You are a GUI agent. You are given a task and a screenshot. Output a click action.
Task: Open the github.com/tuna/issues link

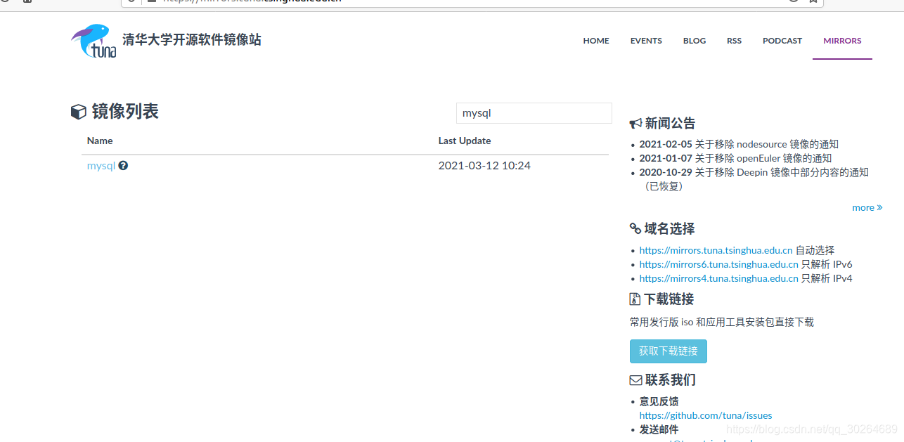706,415
